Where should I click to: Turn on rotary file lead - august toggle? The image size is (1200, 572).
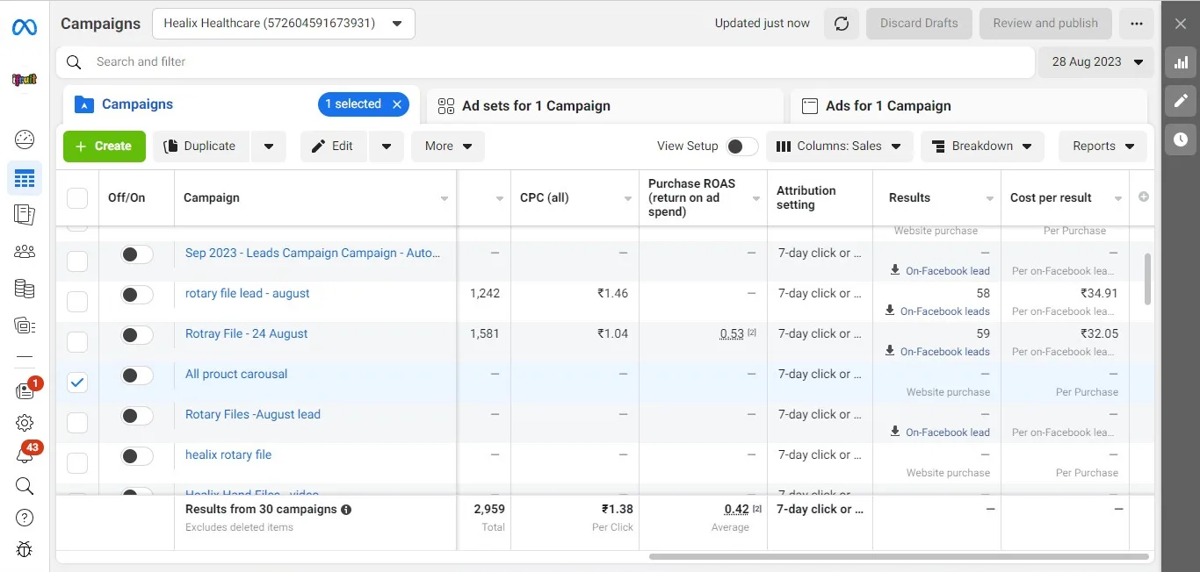click(x=137, y=295)
